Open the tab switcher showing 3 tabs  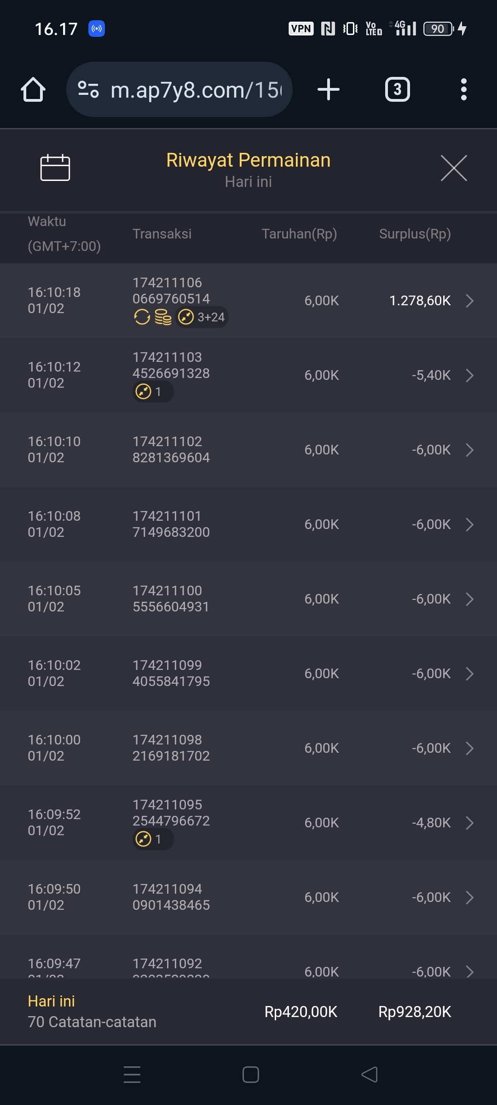click(397, 89)
